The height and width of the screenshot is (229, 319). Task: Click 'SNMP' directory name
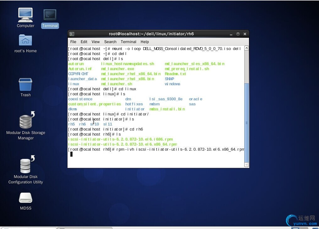point(170,79)
